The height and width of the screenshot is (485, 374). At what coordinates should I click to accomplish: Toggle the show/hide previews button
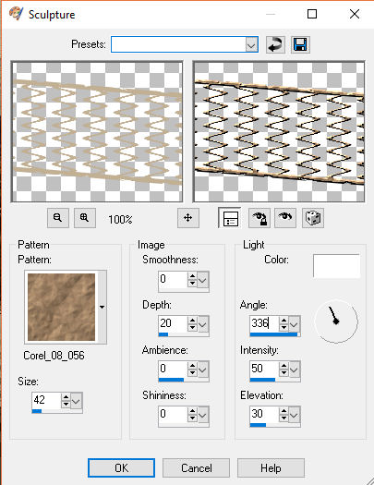[x=230, y=218]
